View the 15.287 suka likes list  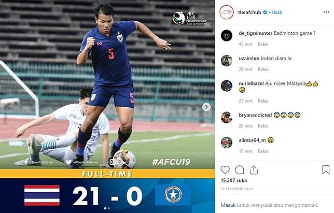tap(234, 180)
